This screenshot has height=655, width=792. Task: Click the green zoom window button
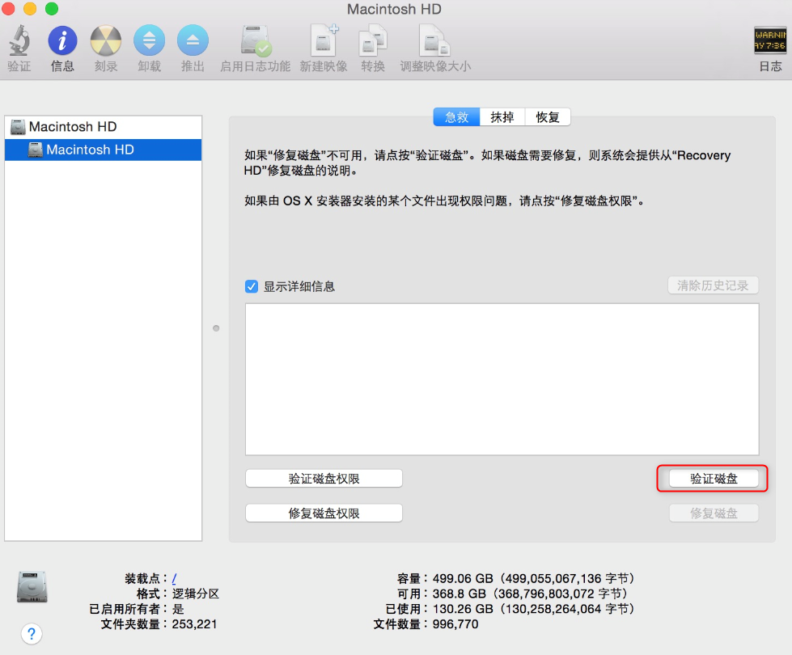click(52, 9)
